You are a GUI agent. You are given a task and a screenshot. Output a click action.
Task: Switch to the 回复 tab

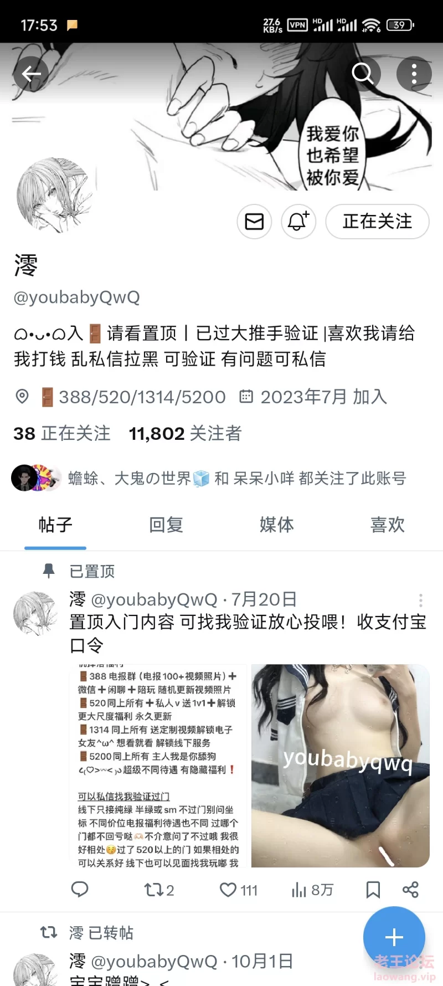click(166, 525)
